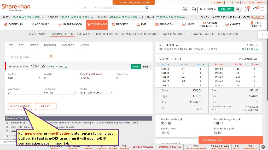Select the MCXFO segment tab
This screenshot has width=268, height=150.
coord(85,45)
